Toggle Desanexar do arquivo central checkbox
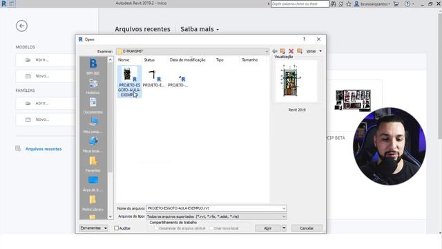Viewport: 442px width, 249px height. pyautogui.click(x=156, y=228)
